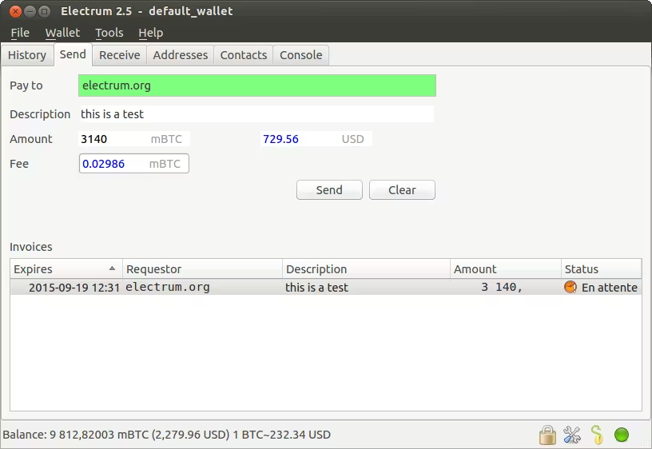Click the seed icon in status bar
The image size is (652, 449).
point(597,435)
